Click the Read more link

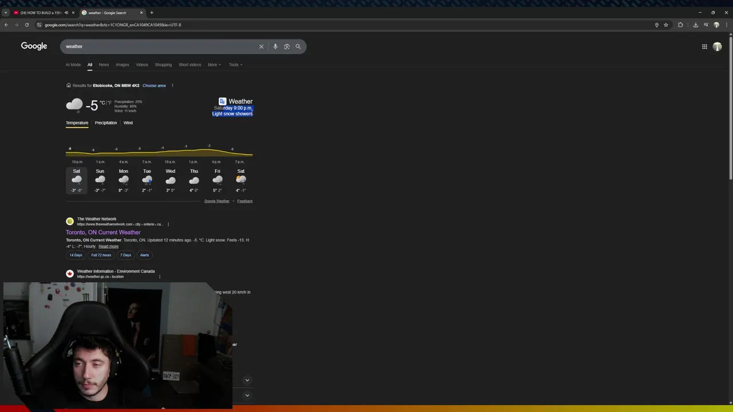pos(108,247)
